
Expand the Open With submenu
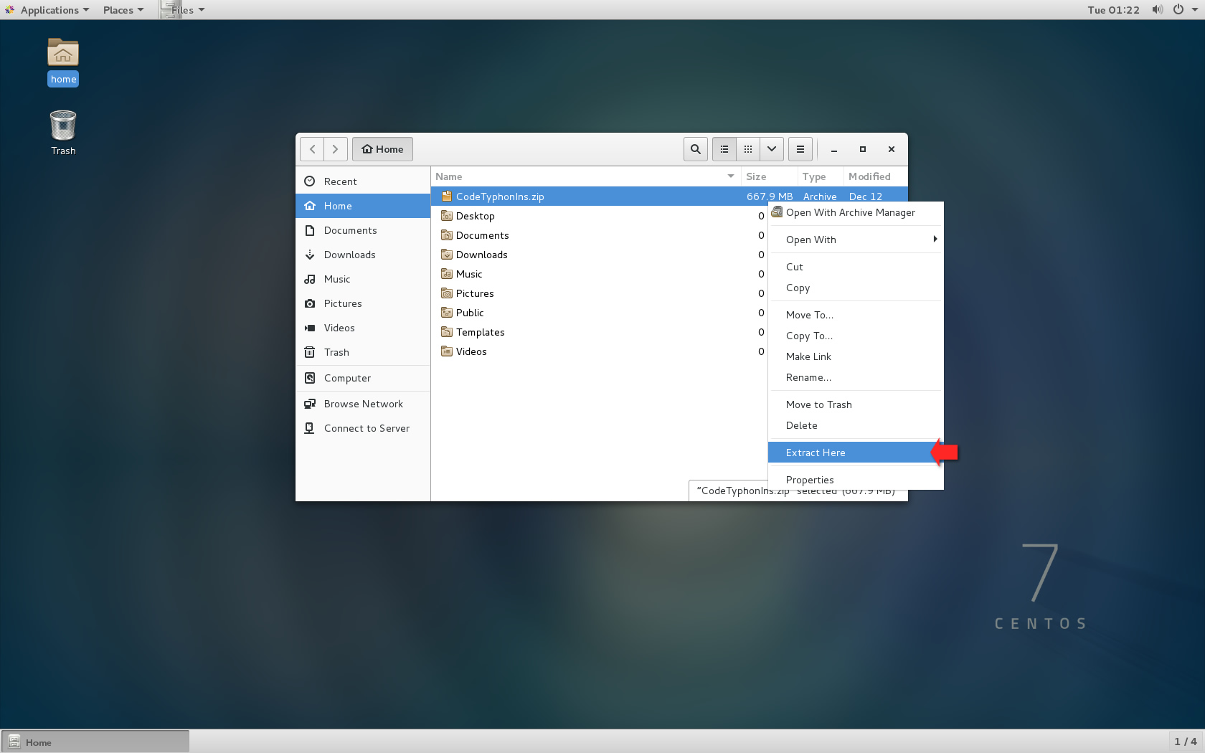(855, 240)
